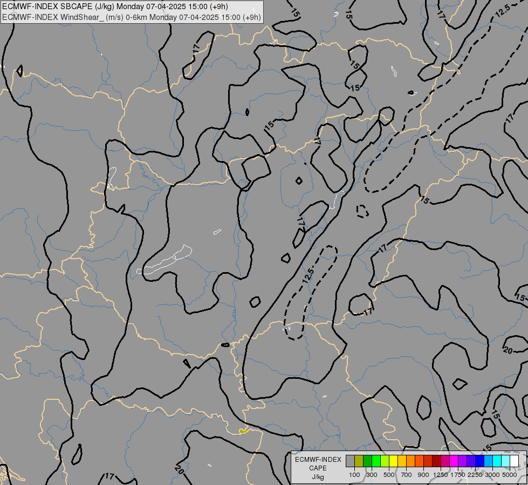The height and width of the screenshot is (485, 528).
Task: Click the 700 value under the legend
Action: (407, 475)
